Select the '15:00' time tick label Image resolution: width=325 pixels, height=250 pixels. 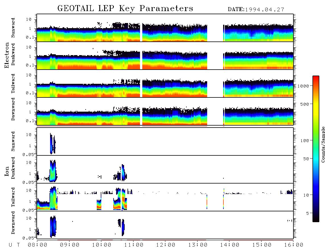click(x=262, y=245)
